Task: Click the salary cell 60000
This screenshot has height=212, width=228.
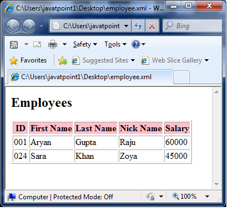Action: pos(177,142)
